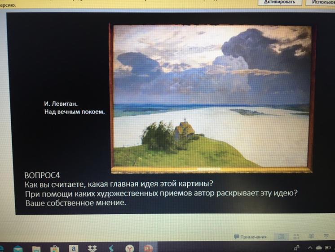Switch to Slide Sorter view icon
The image size is (335, 252).
(296, 236)
